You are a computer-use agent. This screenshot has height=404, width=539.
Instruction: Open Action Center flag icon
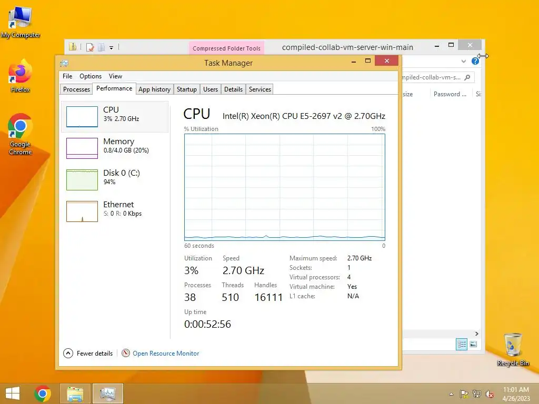coord(464,394)
